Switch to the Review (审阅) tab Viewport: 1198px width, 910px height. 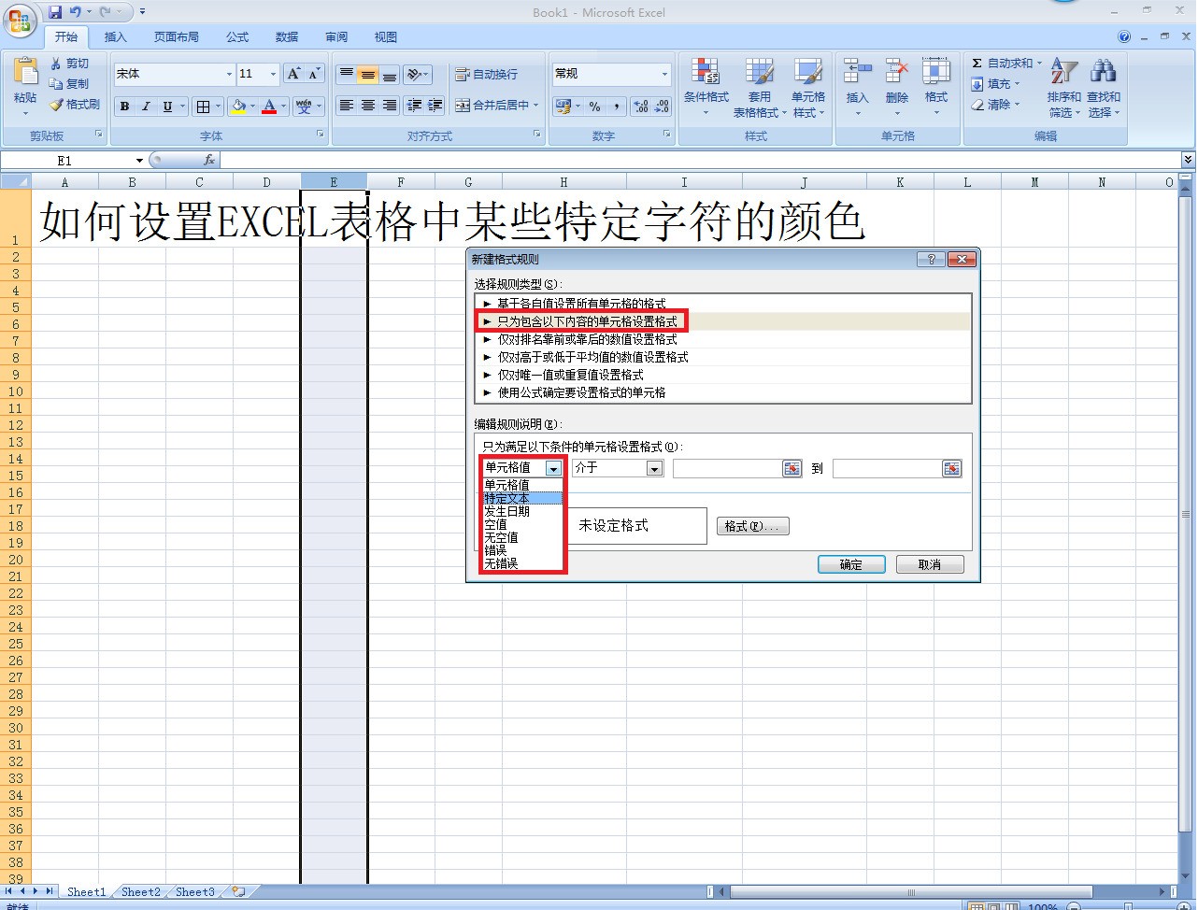point(336,37)
